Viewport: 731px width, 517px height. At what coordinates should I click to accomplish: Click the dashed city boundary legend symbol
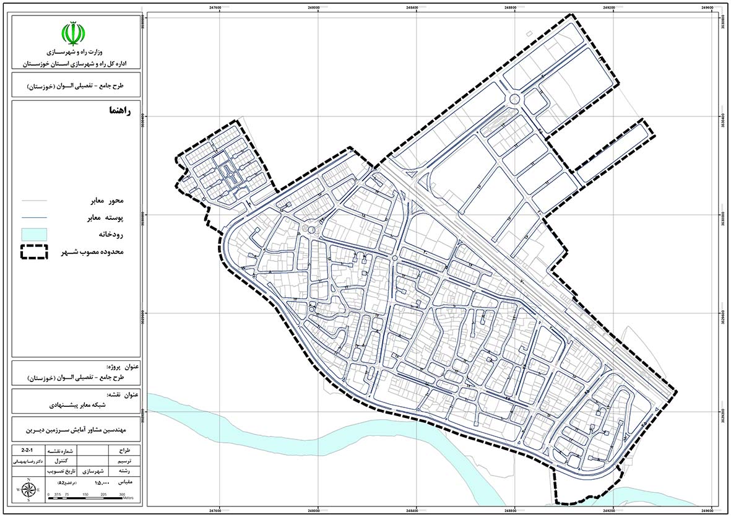(33, 252)
